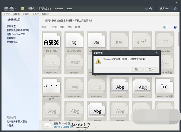
Task: Select the Hebrew sample font icon
Action: coord(119,41)
